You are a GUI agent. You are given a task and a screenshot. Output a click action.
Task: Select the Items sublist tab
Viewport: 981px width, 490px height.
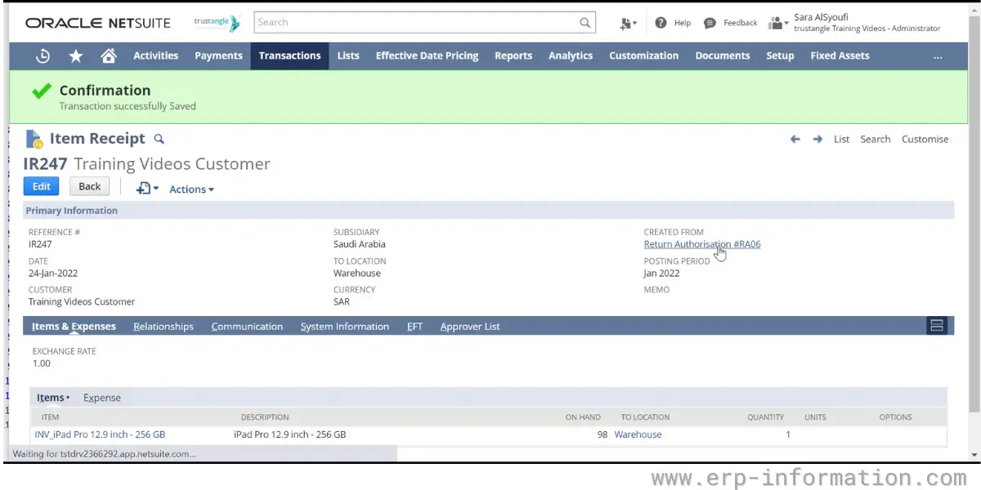click(52, 398)
